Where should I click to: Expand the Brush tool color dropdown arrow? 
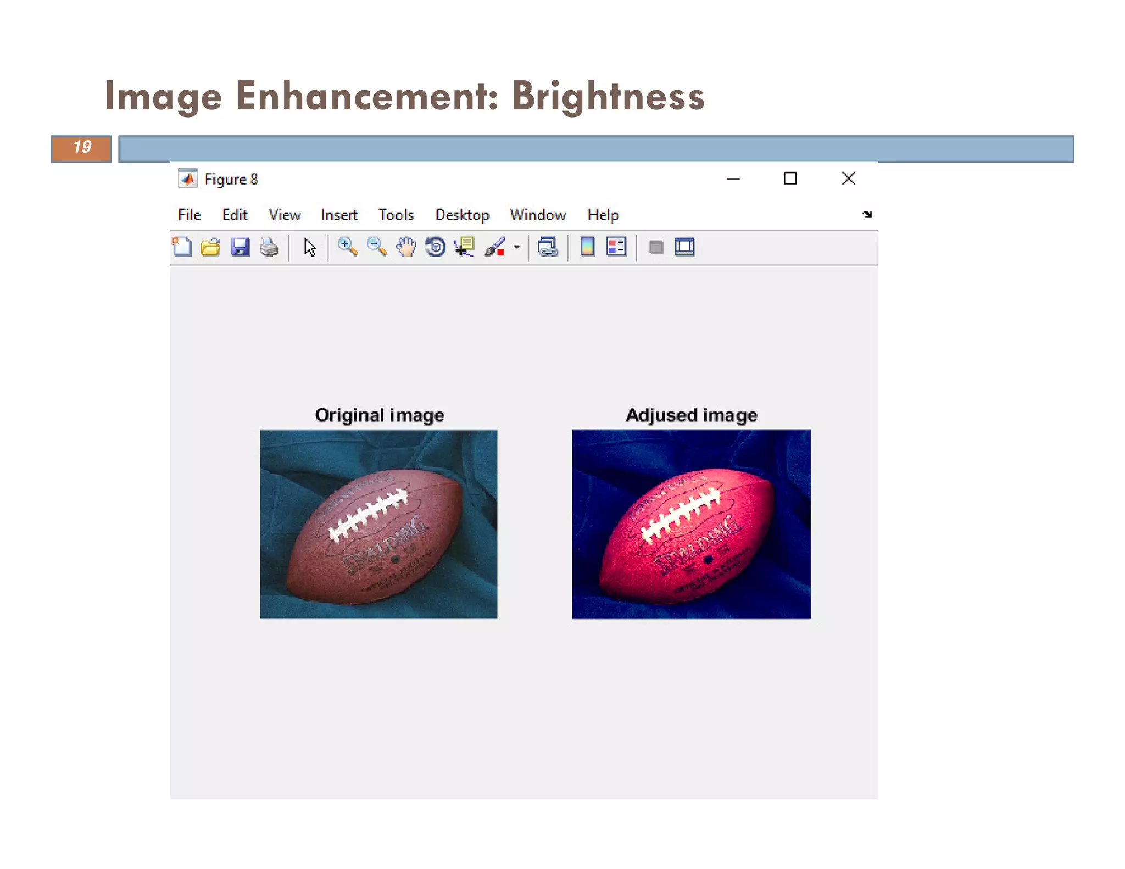(x=517, y=247)
